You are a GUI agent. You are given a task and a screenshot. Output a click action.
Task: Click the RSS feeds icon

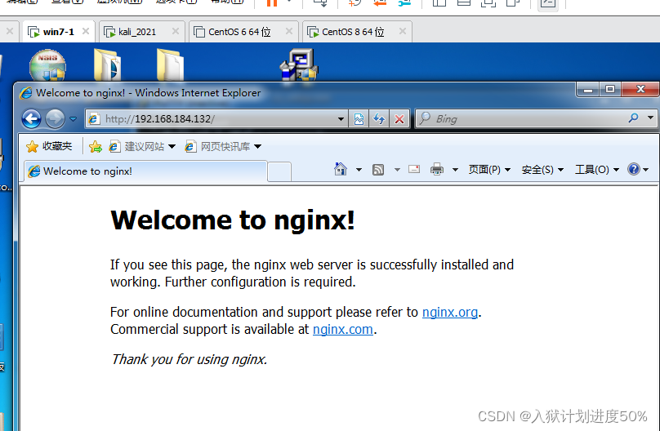coord(378,170)
